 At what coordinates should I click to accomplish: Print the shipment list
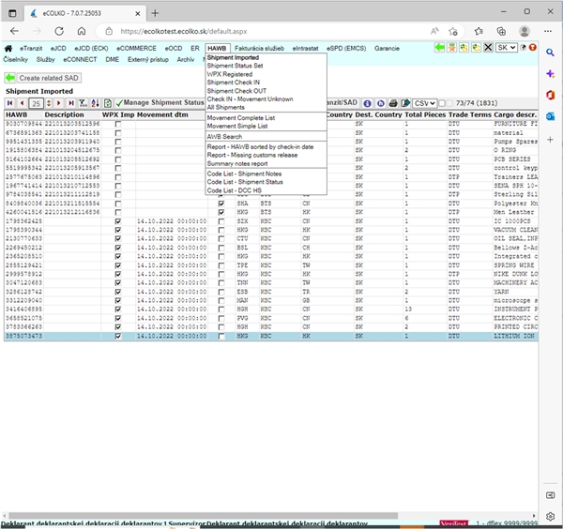point(393,103)
